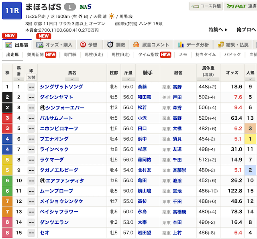Image resolution: width=257 pixels, height=239 pixels.
Task: Sort by オッズ column arrow
Action: 232,79
